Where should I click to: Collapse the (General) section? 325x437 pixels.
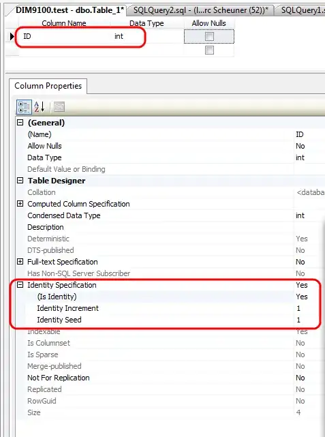coord(20,122)
